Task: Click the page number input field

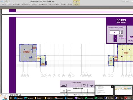Action: 73,95
